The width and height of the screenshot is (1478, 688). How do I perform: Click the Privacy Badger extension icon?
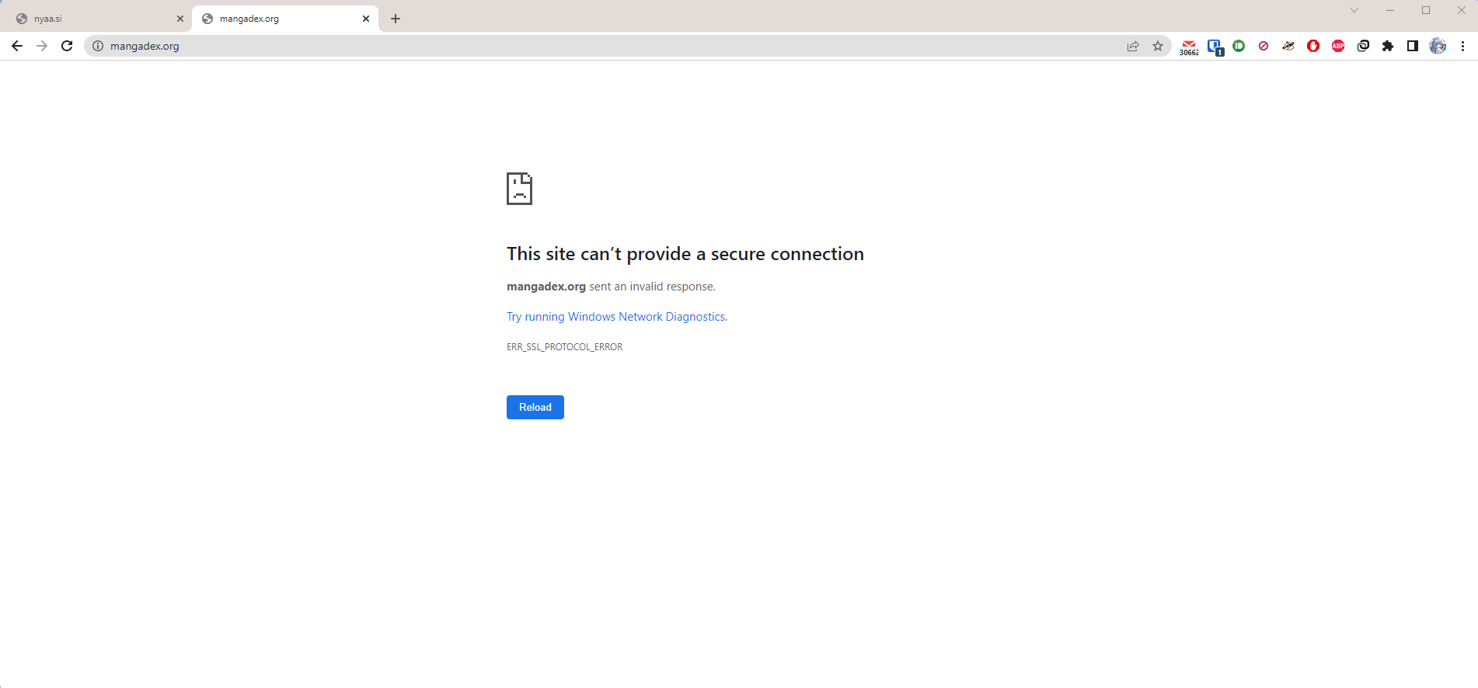(1288, 47)
